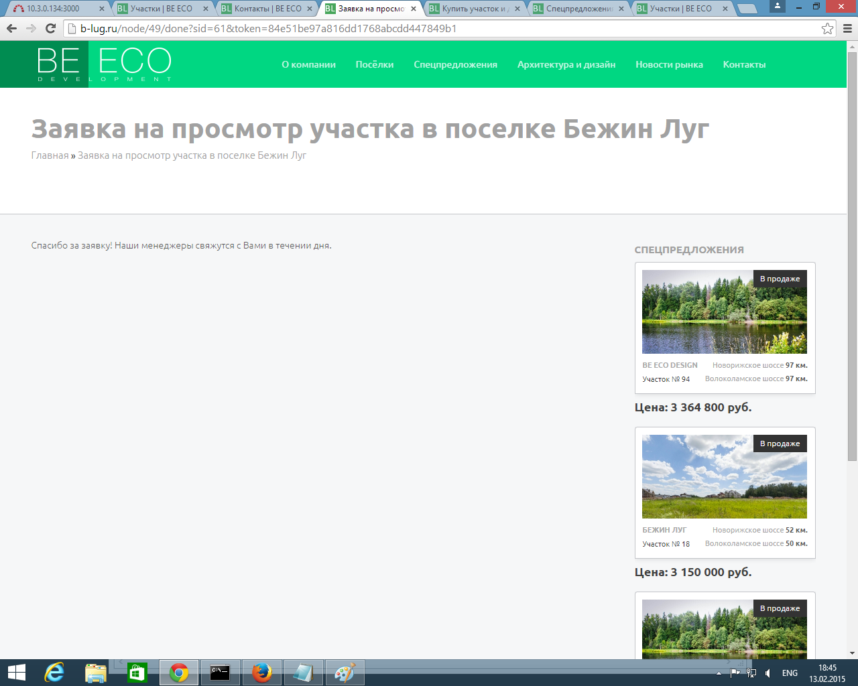Reload the page with refresh icon

click(x=50, y=29)
